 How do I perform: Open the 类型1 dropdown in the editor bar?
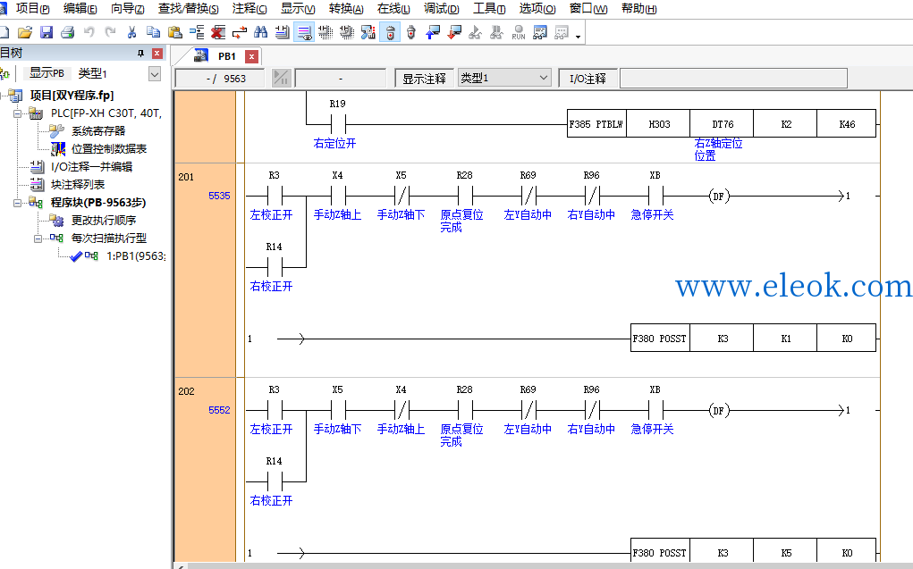click(x=504, y=78)
